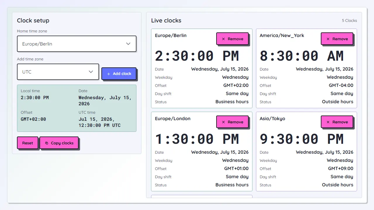The image size is (374, 210).
Task: Select the UTC time value in setup summary
Action: [100, 122]
